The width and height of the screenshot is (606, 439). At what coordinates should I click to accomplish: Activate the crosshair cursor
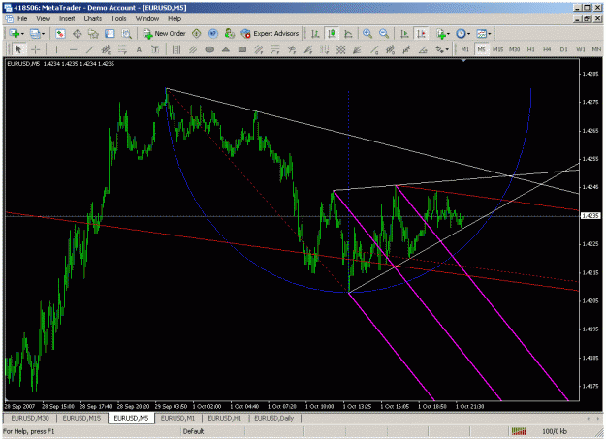35,49
